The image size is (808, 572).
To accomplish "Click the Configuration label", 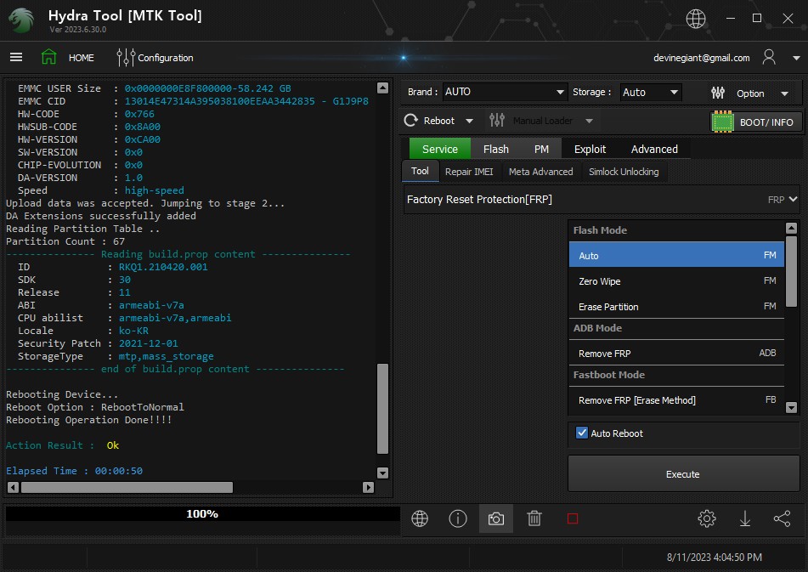I will click(166, 58).
